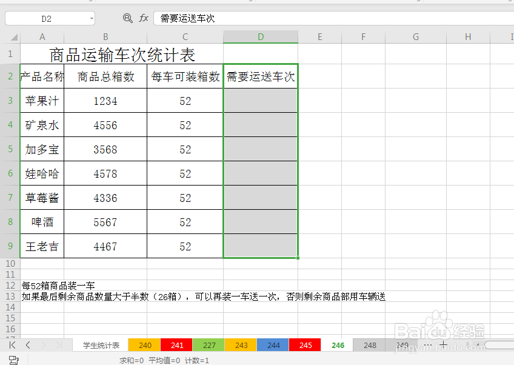Click the cell with value 4467
The image size is (514, 365).
click(105, 246)
